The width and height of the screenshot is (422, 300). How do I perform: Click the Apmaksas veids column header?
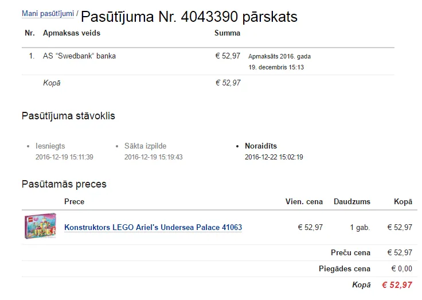click(x=72, y=33)
